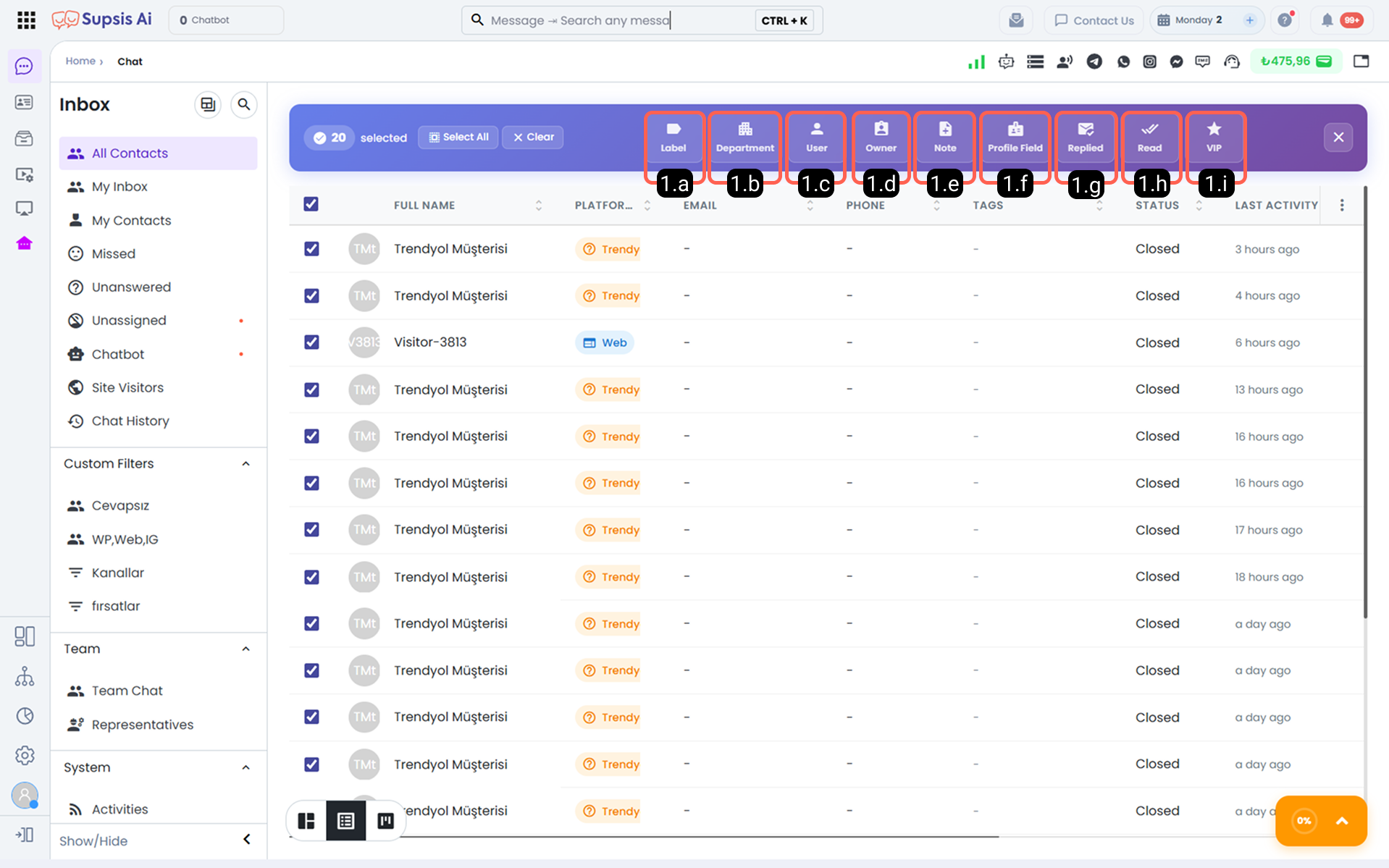Open notifications bell icon

click(1327, 20)
